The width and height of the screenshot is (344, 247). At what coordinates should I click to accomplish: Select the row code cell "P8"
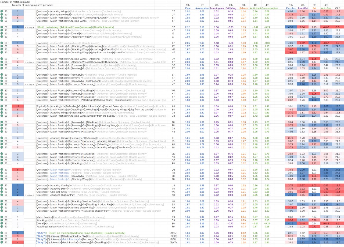[173, 163]
